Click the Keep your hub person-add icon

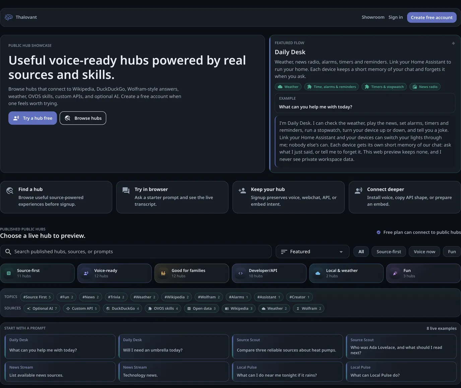pyautogui.click(x=242, y=191)
